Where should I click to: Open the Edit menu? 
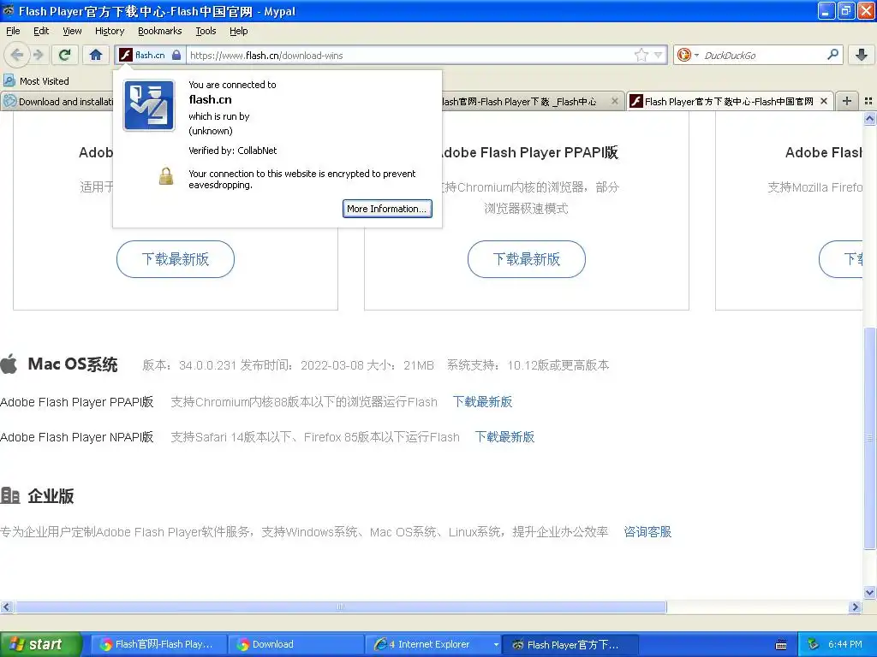41,31
